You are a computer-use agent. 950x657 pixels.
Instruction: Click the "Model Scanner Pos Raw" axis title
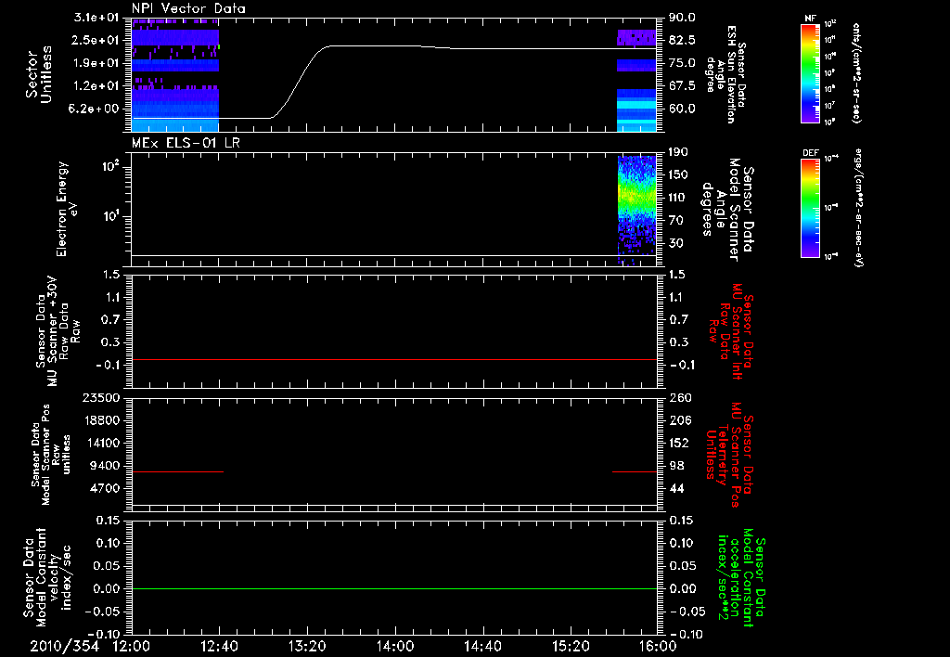pyautogui.click(x=51, y=454)
